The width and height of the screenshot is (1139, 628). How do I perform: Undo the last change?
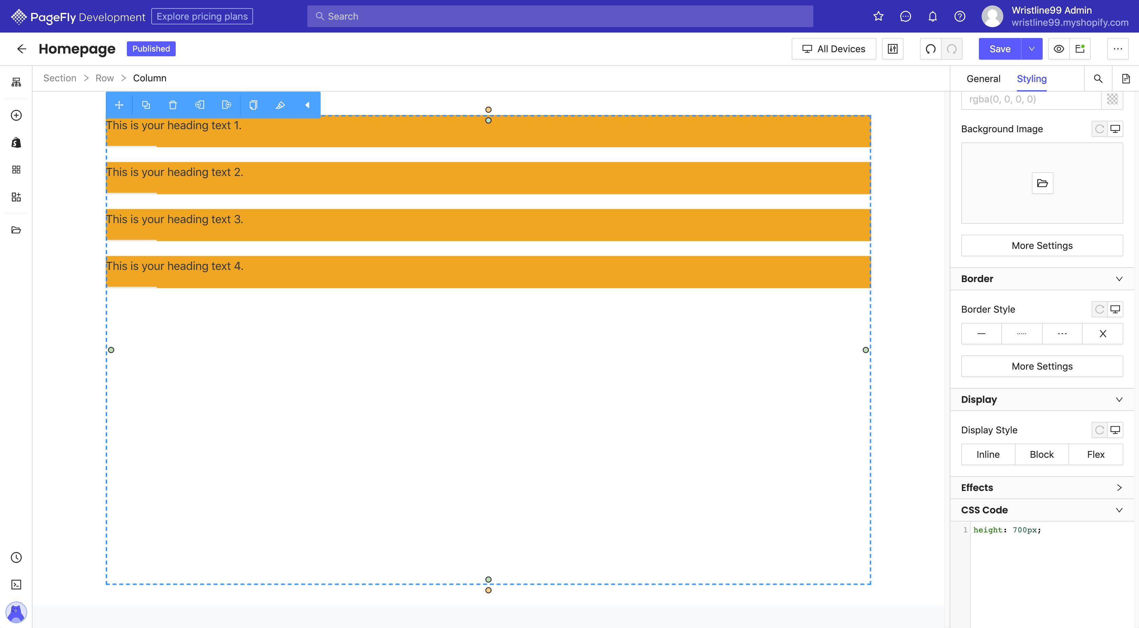931,48
